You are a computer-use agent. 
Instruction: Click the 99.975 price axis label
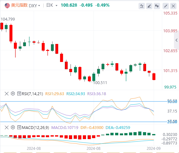(170, 87)
